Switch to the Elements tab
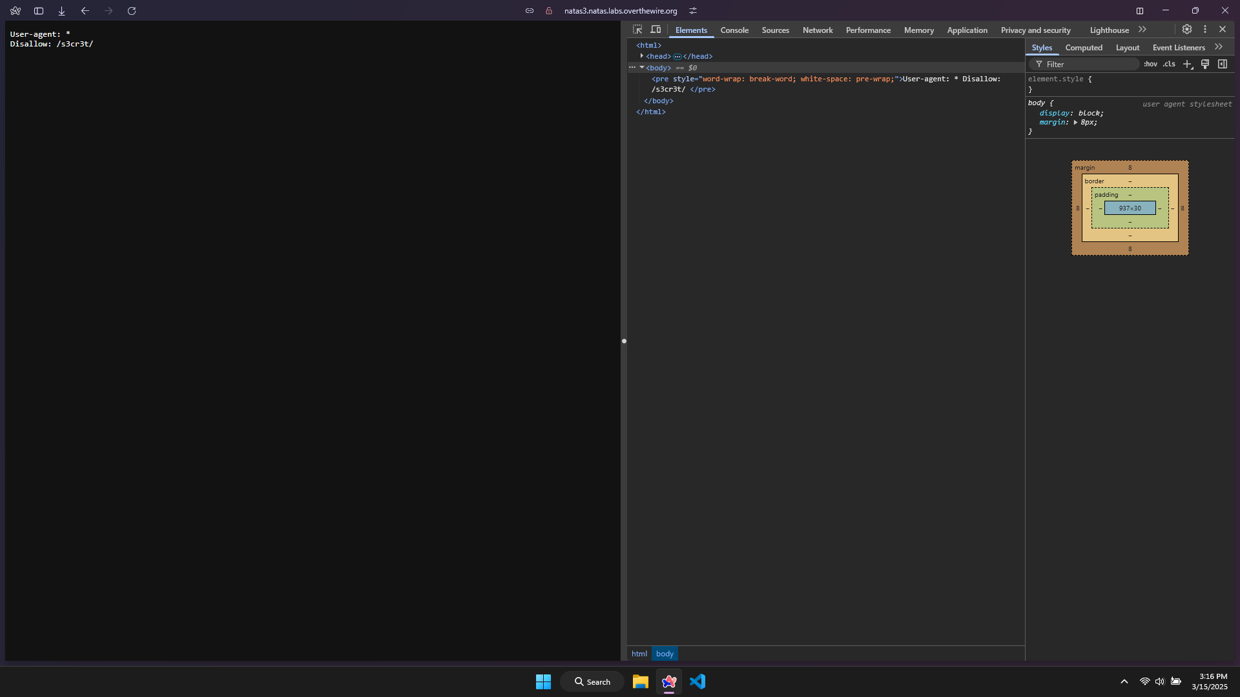1240x697 pixels. 691,30
